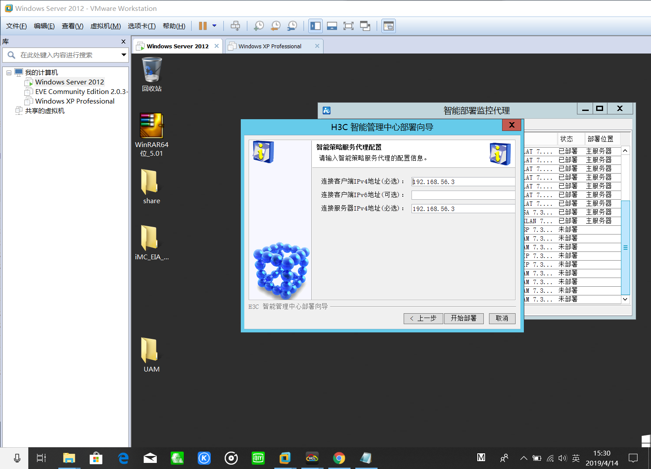Toggle the thumbnail bar view

click(x=332, y=26)
